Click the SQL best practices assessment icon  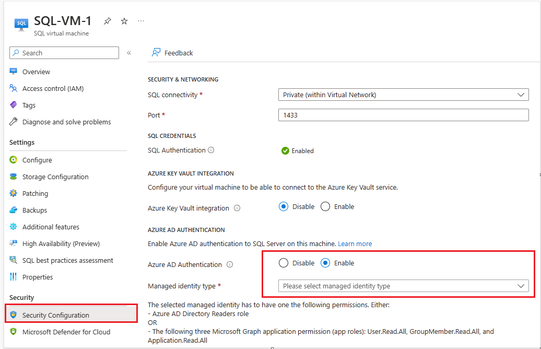click(14, 260)
